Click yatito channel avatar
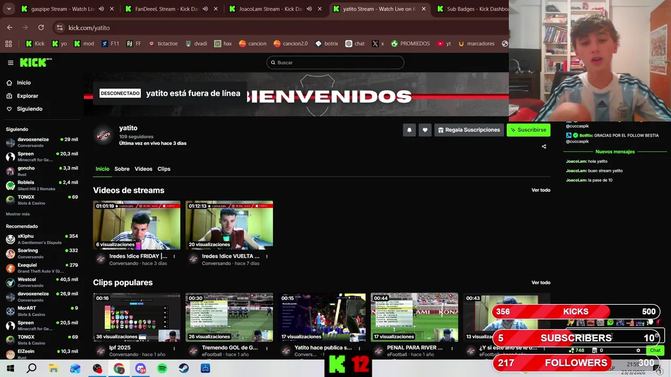The width and height of the screenshot is (671, 377). point(104,136)
